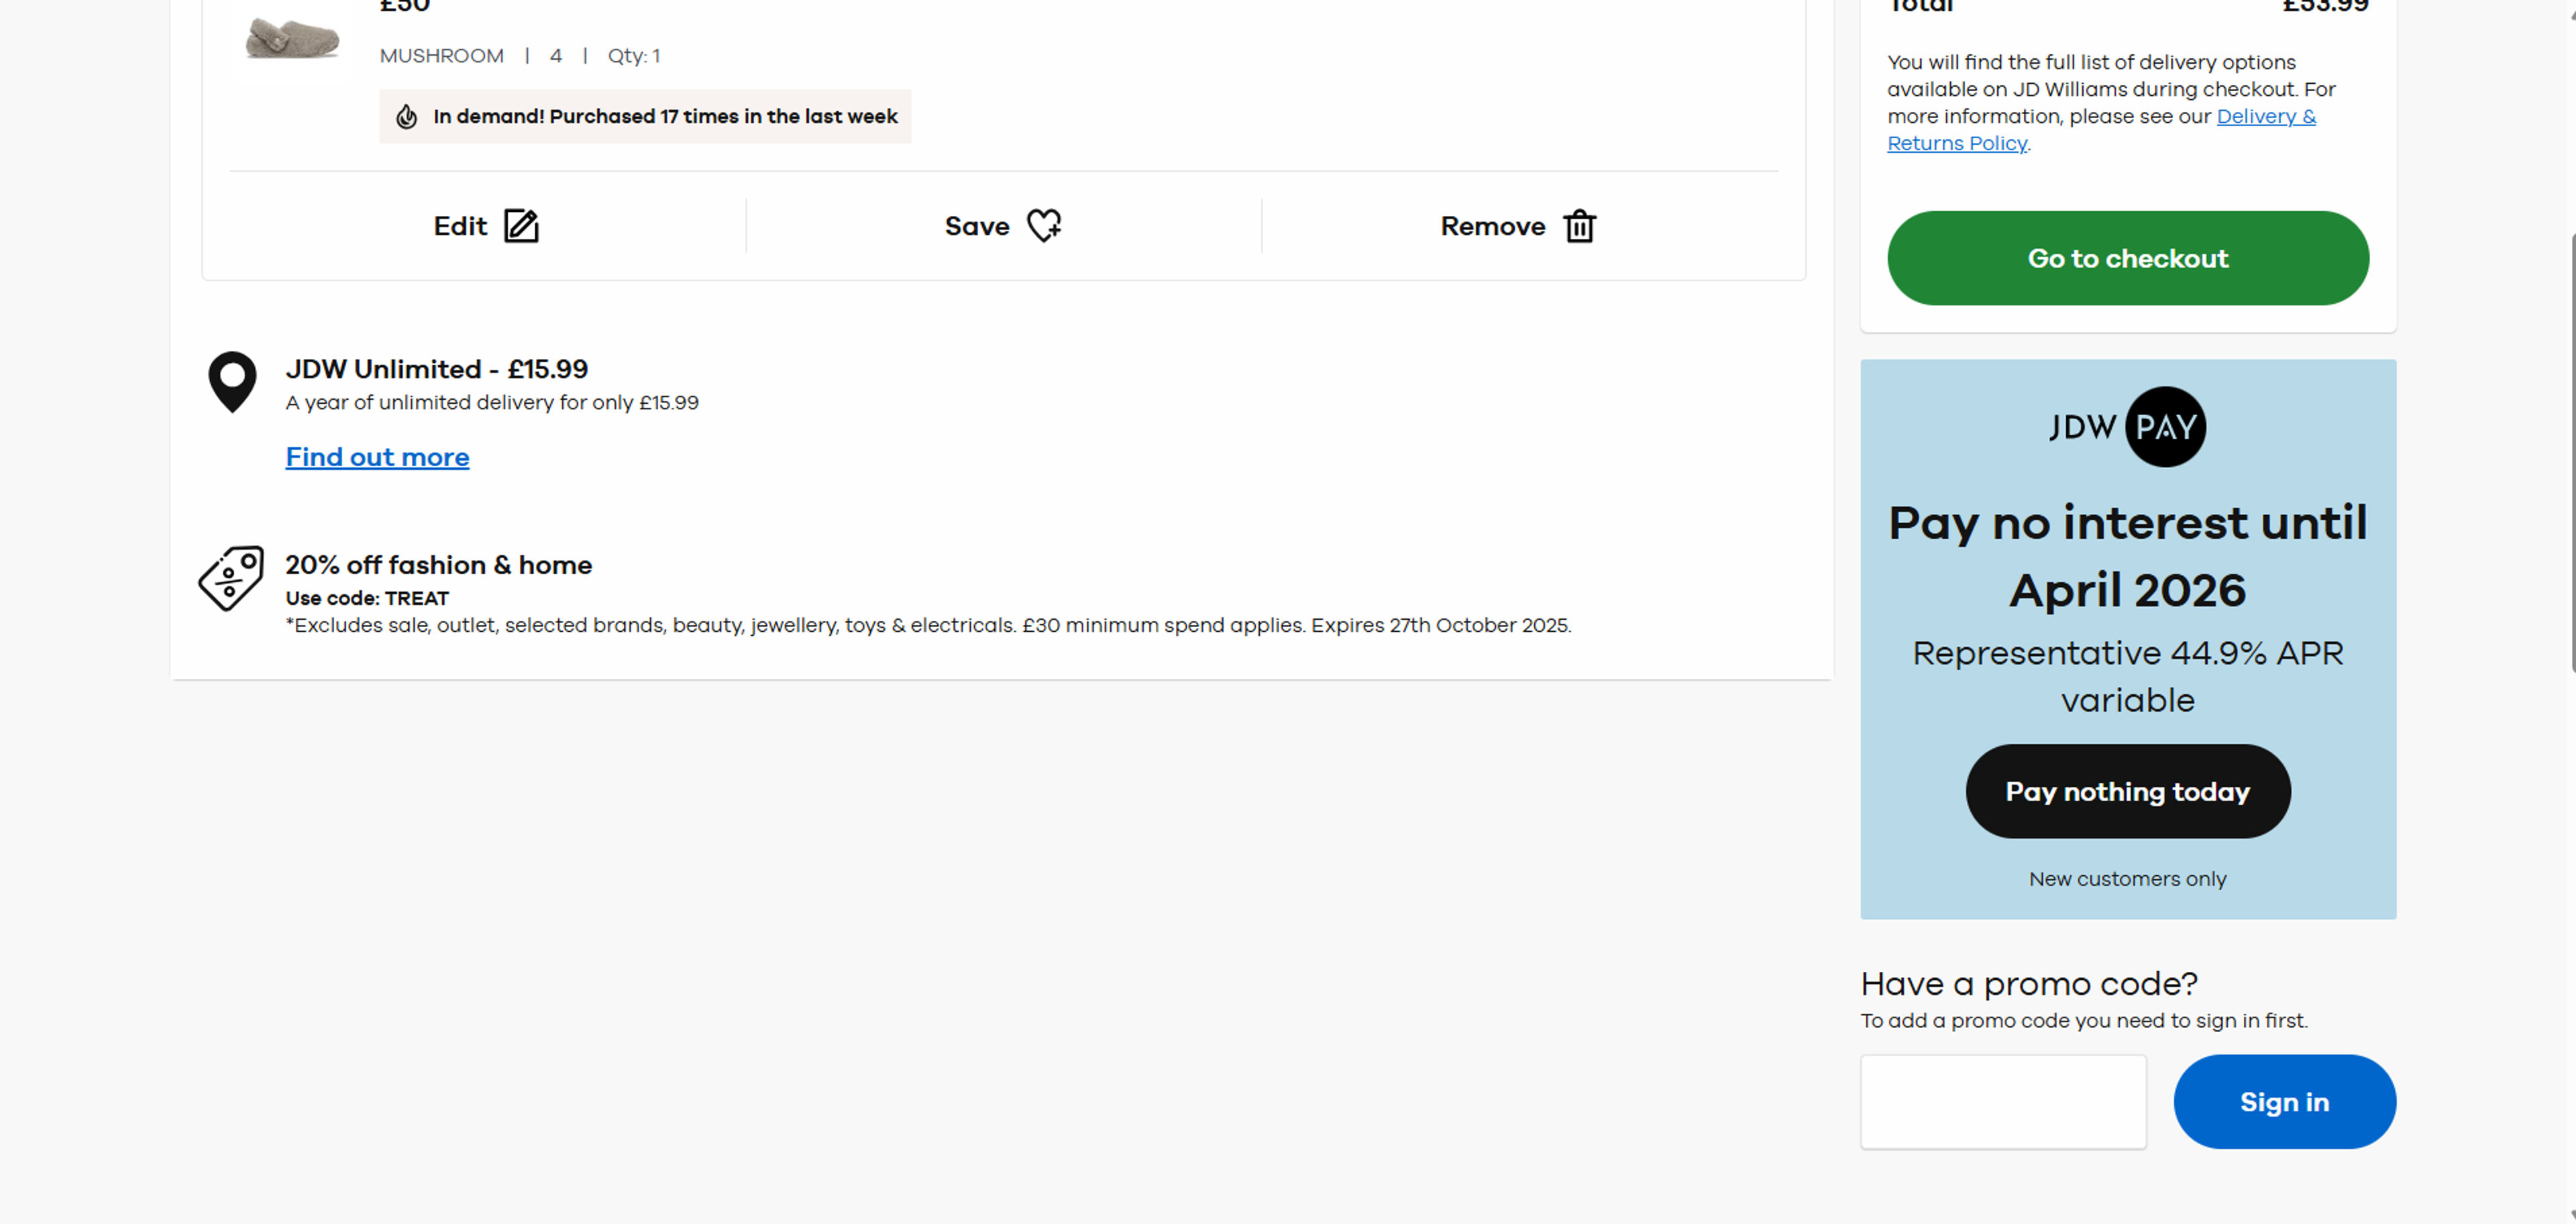Click the Edit pencil icon
Image resolution: width=2576 pixels, height=1224 pixels.
tap(521, 226)
